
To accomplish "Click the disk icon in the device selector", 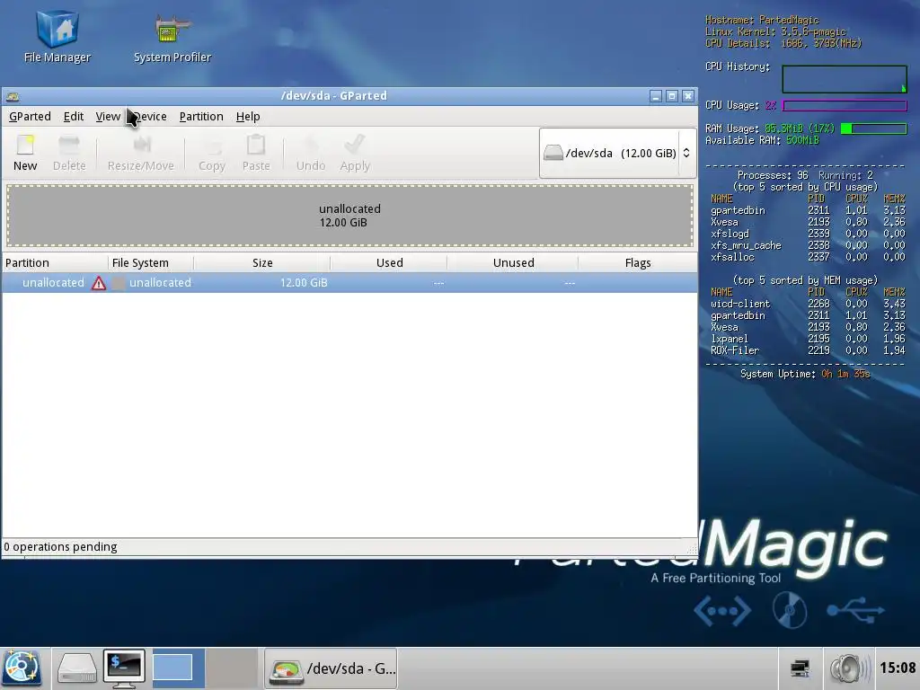I will coord(553,153).
